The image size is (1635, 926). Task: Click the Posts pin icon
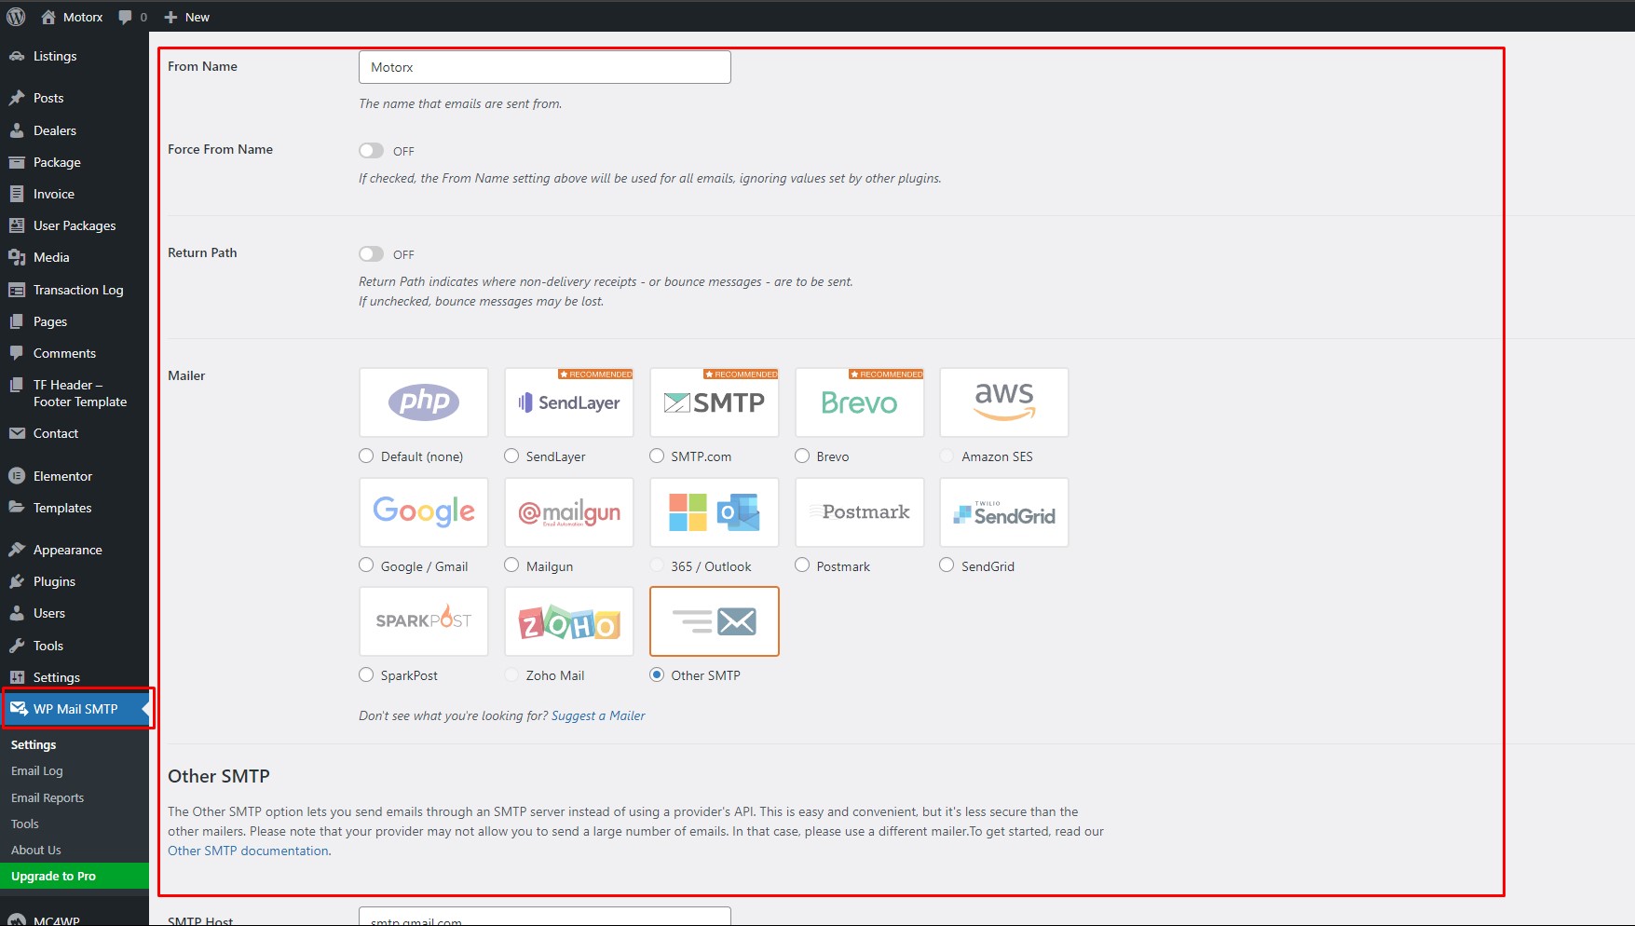tap(17, 98)
